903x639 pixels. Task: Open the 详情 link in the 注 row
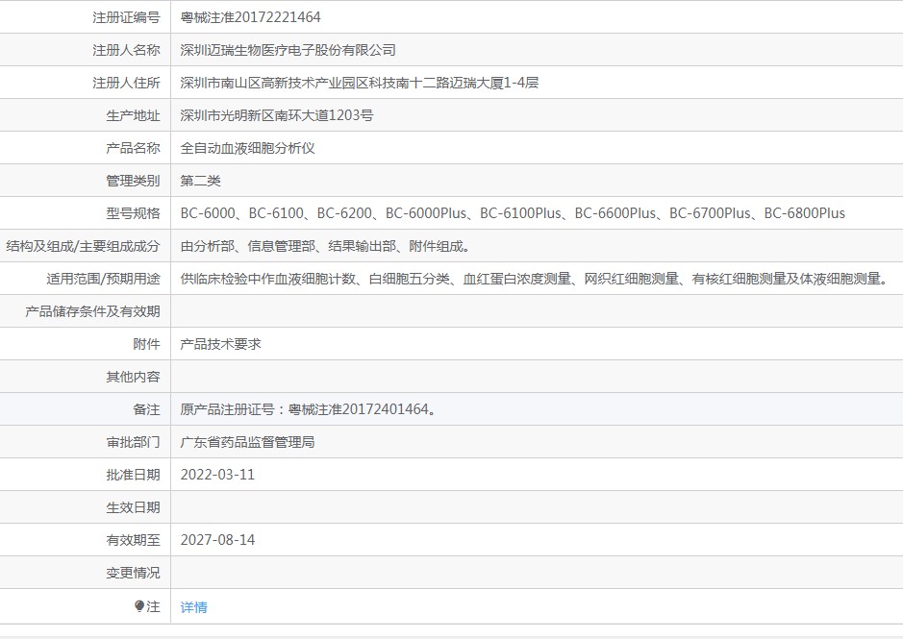pyautogui.click(x=193, y=606)
